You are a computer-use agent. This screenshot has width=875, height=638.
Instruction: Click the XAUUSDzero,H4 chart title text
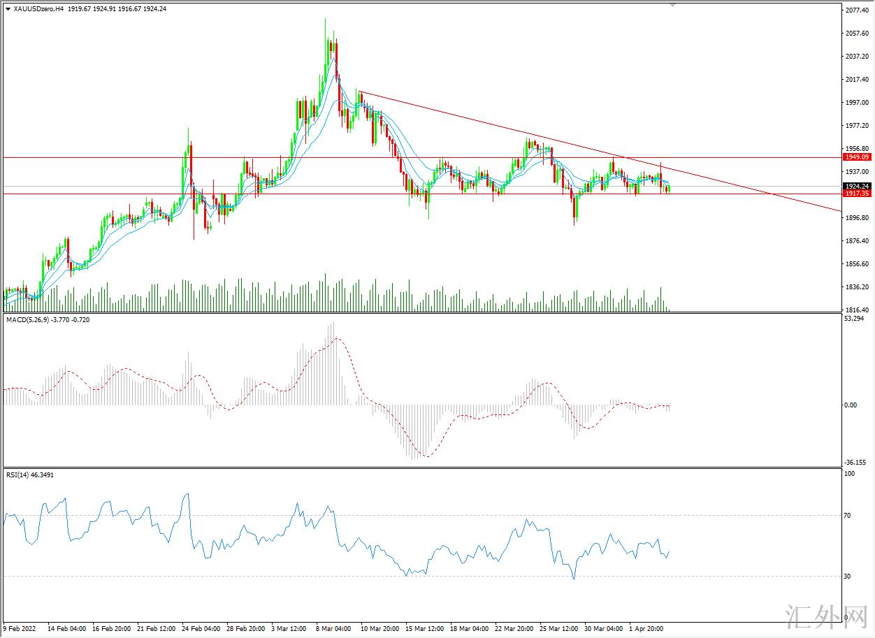tap(38, 8)
